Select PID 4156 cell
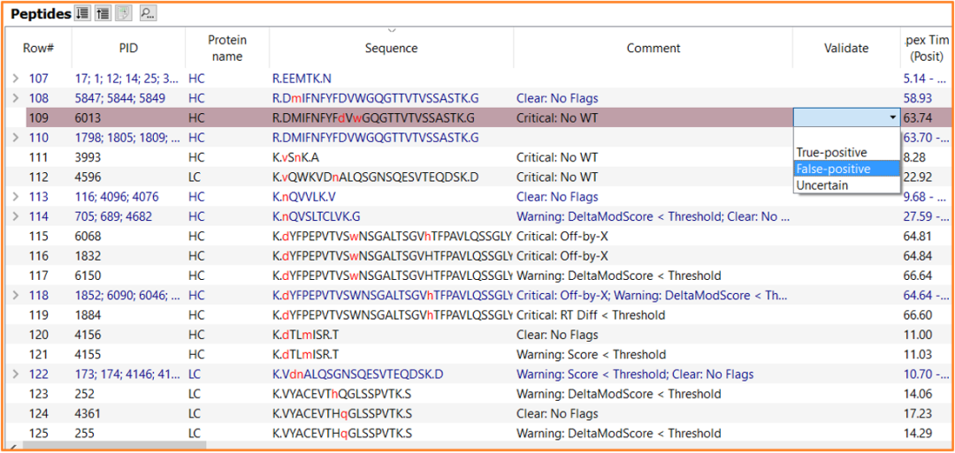This screenshot has height=453, width=955. click(x=87, y=335)
